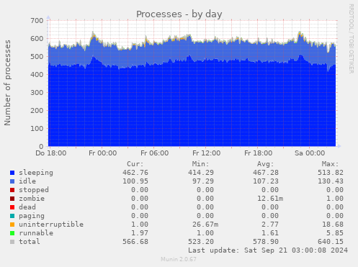This screenshot has width=358, height=267.
Task: Click idle maximum value 130.43
Action: (x=331, y=181)
